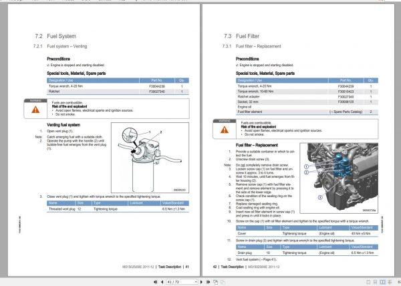This screenshot has height=286, width=401.
Task: Click the '7.3 Fuel Filter' heading
Action: coord(242,36)
